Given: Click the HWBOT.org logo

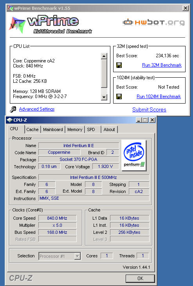Looking at the screenshot, I should (x=153, y=22).
